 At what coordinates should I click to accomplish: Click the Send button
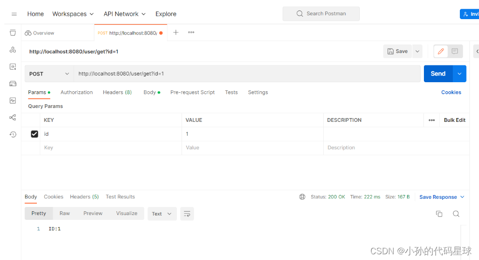(x=438, y=74)
